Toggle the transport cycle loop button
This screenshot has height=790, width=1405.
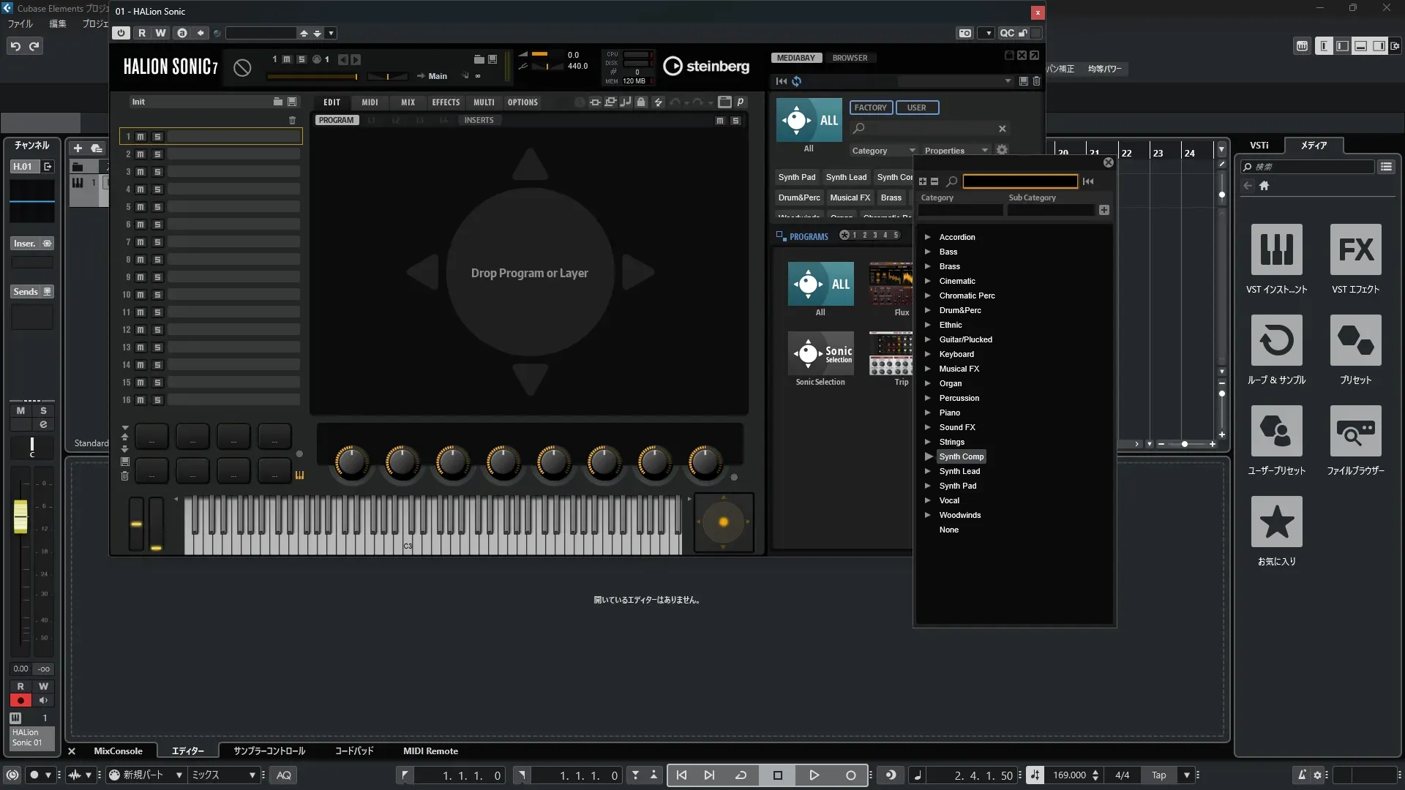[x=741, y=775]
